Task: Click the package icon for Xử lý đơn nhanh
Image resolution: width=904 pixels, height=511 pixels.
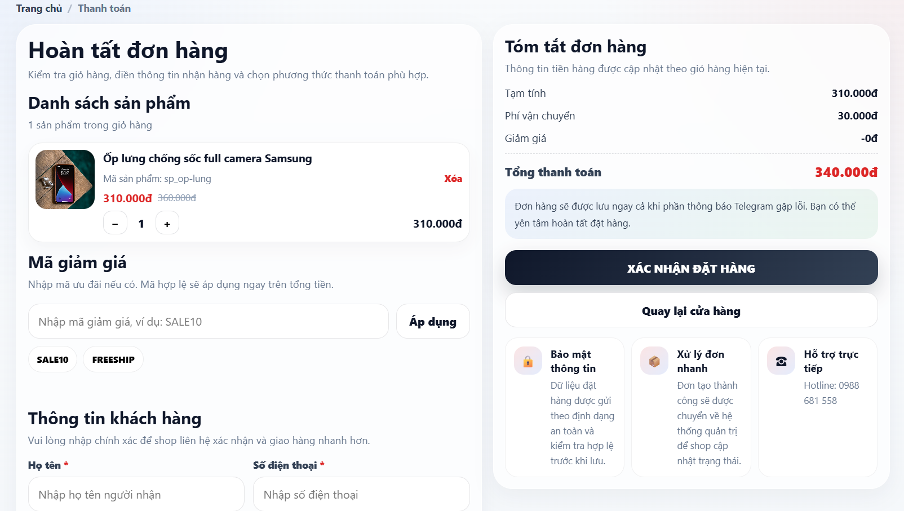Action: (x=654, y=361)
